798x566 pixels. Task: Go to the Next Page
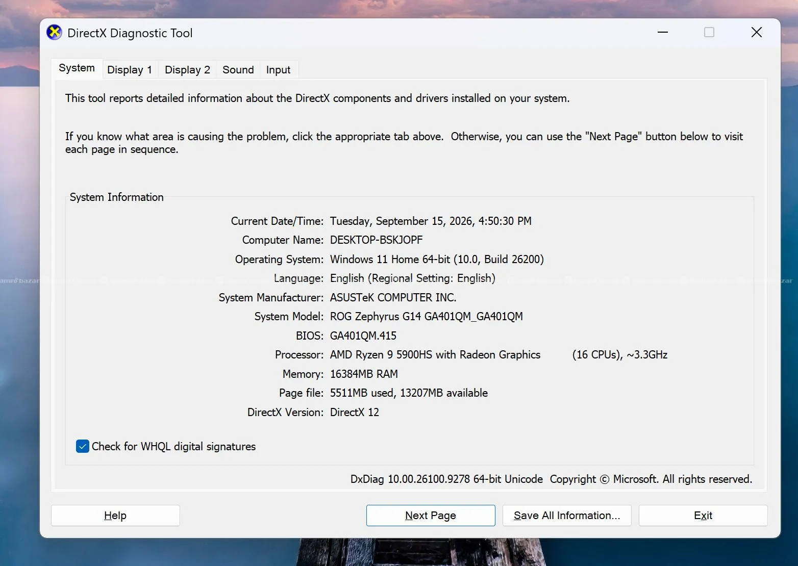(431, 516)
